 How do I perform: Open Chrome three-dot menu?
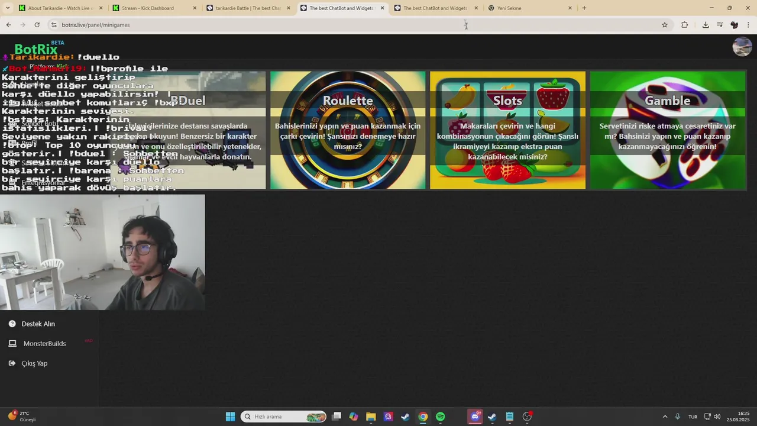point(749,25)
